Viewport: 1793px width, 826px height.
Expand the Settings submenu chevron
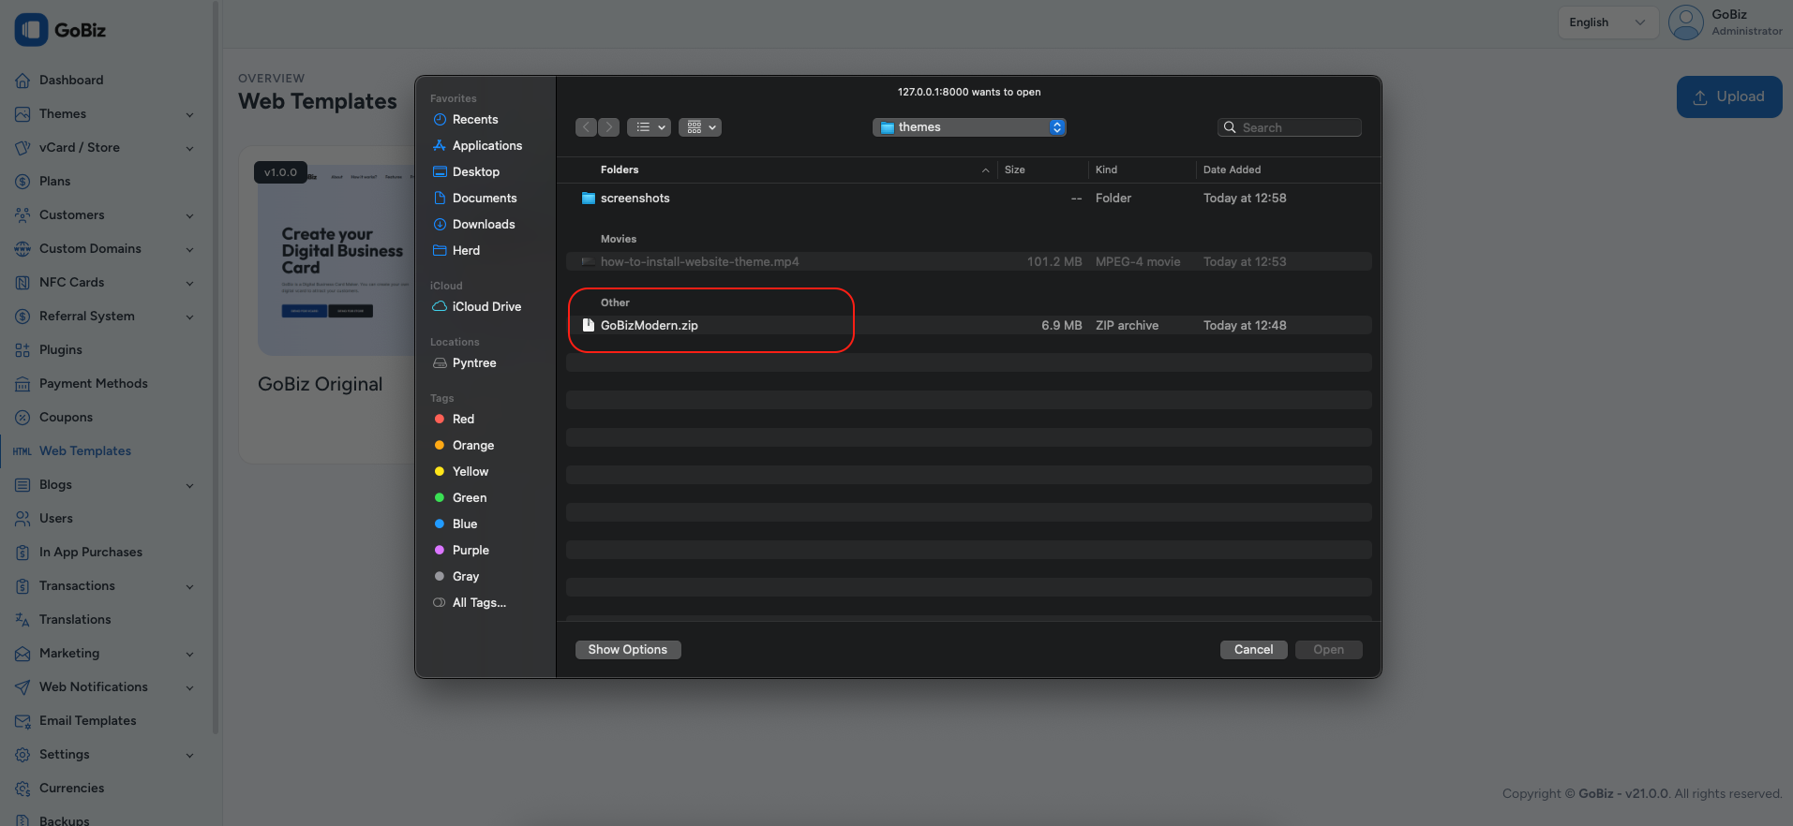pos(189,756)
